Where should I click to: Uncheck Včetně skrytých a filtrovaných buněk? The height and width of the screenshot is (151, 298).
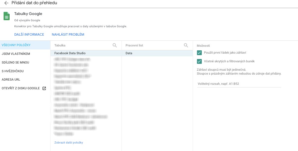pyautogui.click(x=199, y=61)
